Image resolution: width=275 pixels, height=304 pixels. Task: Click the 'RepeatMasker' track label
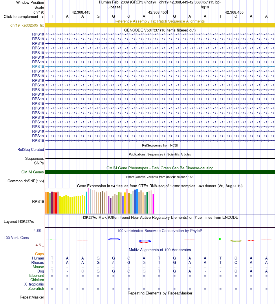pyautogui.click(x=32, y=297)
